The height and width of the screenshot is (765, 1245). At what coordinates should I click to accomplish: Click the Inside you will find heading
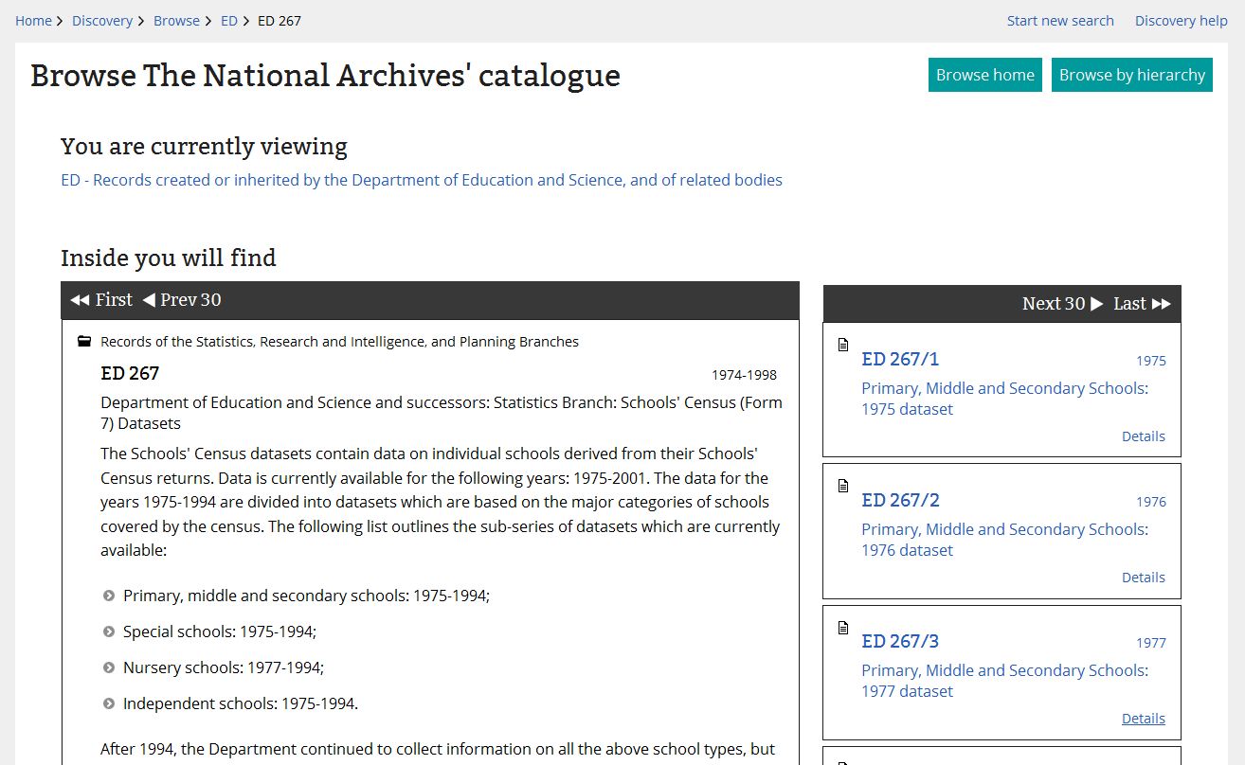pyautogui.click(x=169, y=258)
